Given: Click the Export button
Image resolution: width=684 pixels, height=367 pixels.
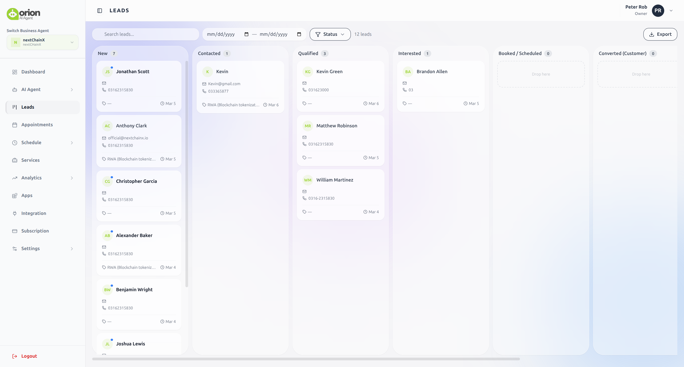Looking at the screenshot, I should 660,34.
